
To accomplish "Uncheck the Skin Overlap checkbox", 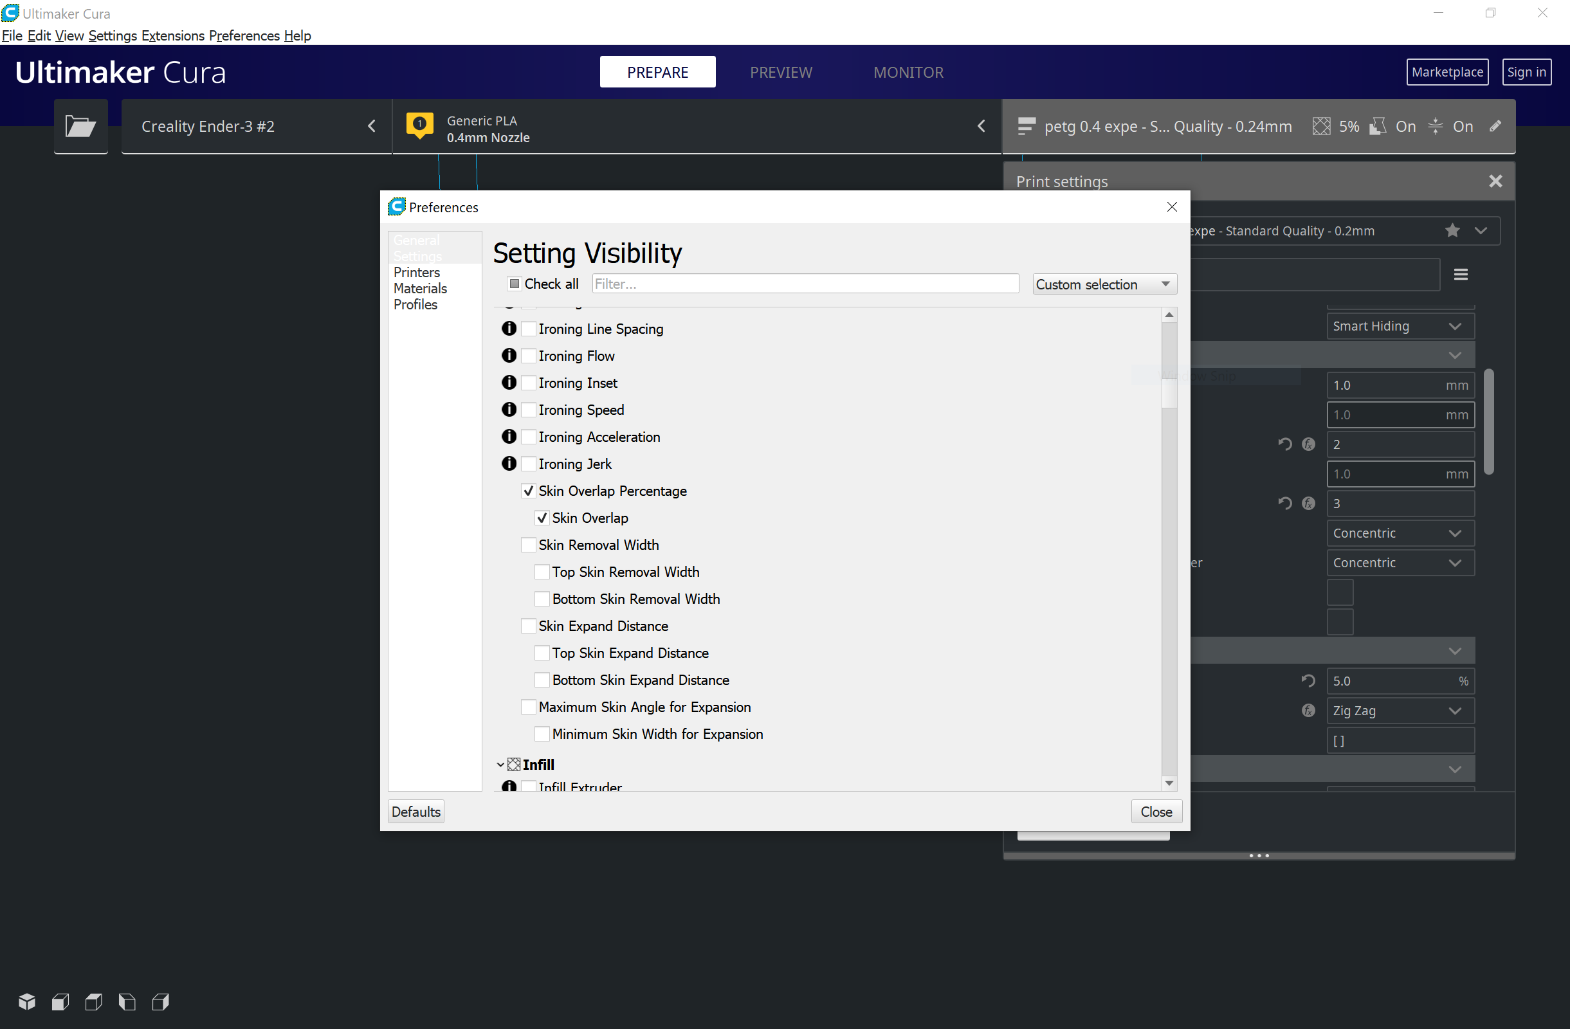I will coord(542,518).
